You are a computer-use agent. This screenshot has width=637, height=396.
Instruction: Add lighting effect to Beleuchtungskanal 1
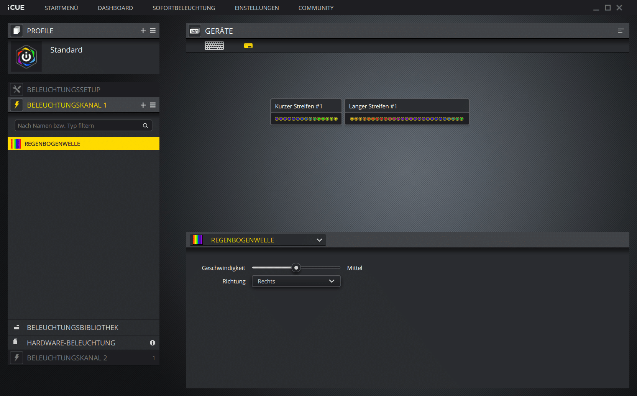(x=143, y=105)
